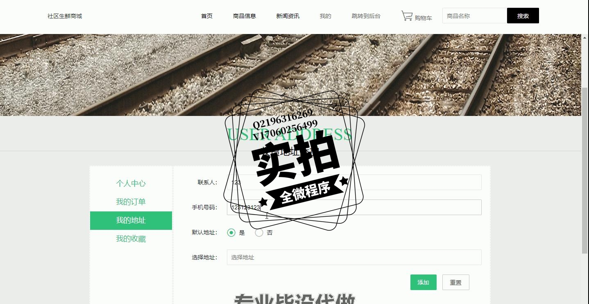Open 个人中心 in the sidebar
This screenshot has width=589, height=304.
point(131,184)
